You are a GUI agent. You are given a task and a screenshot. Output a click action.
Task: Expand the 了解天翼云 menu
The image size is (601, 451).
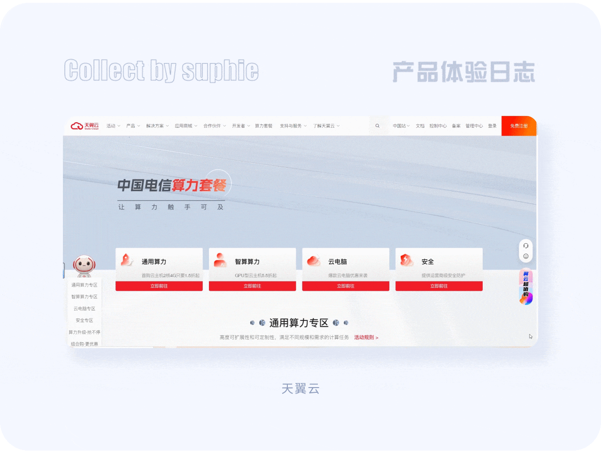[x=326, y=126]
